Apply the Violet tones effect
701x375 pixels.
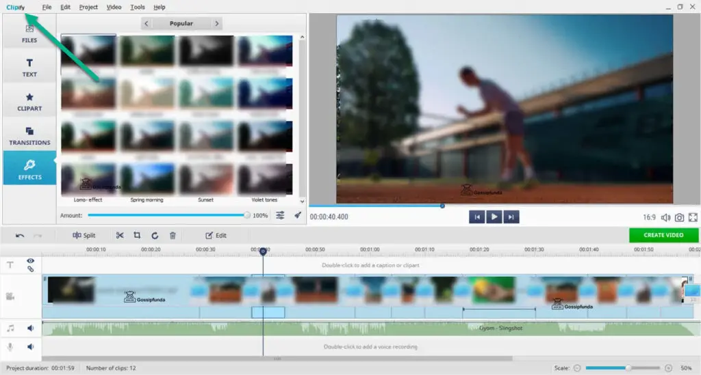pos(265,179)
